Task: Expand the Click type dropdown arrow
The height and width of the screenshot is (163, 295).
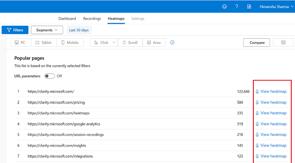Action: coord(114,42)
